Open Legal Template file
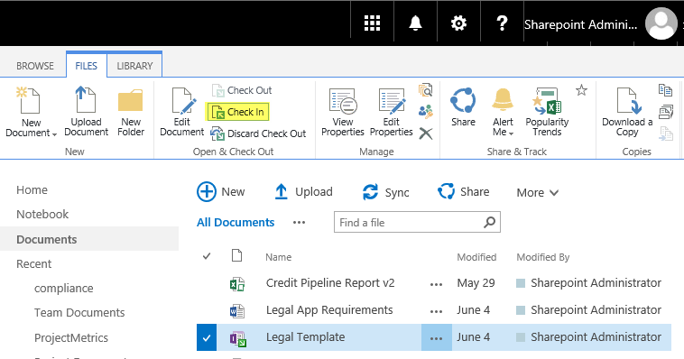 click(305, 337)
